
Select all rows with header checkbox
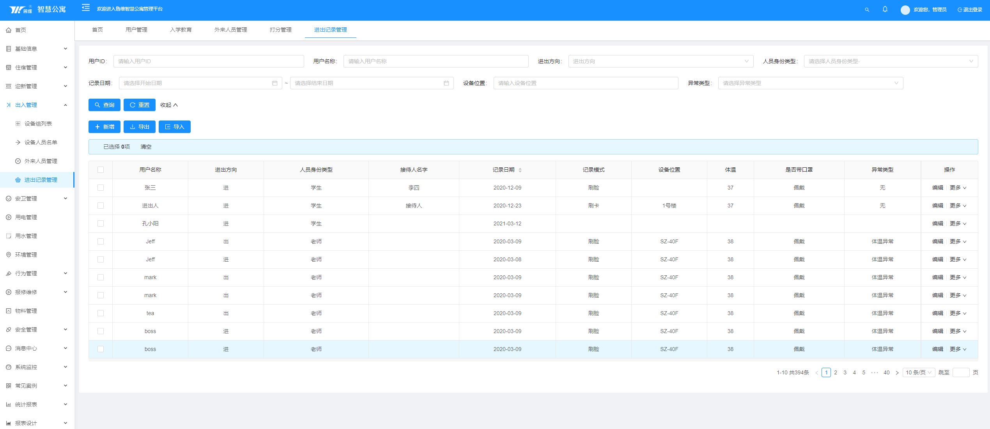coord(101,170)
